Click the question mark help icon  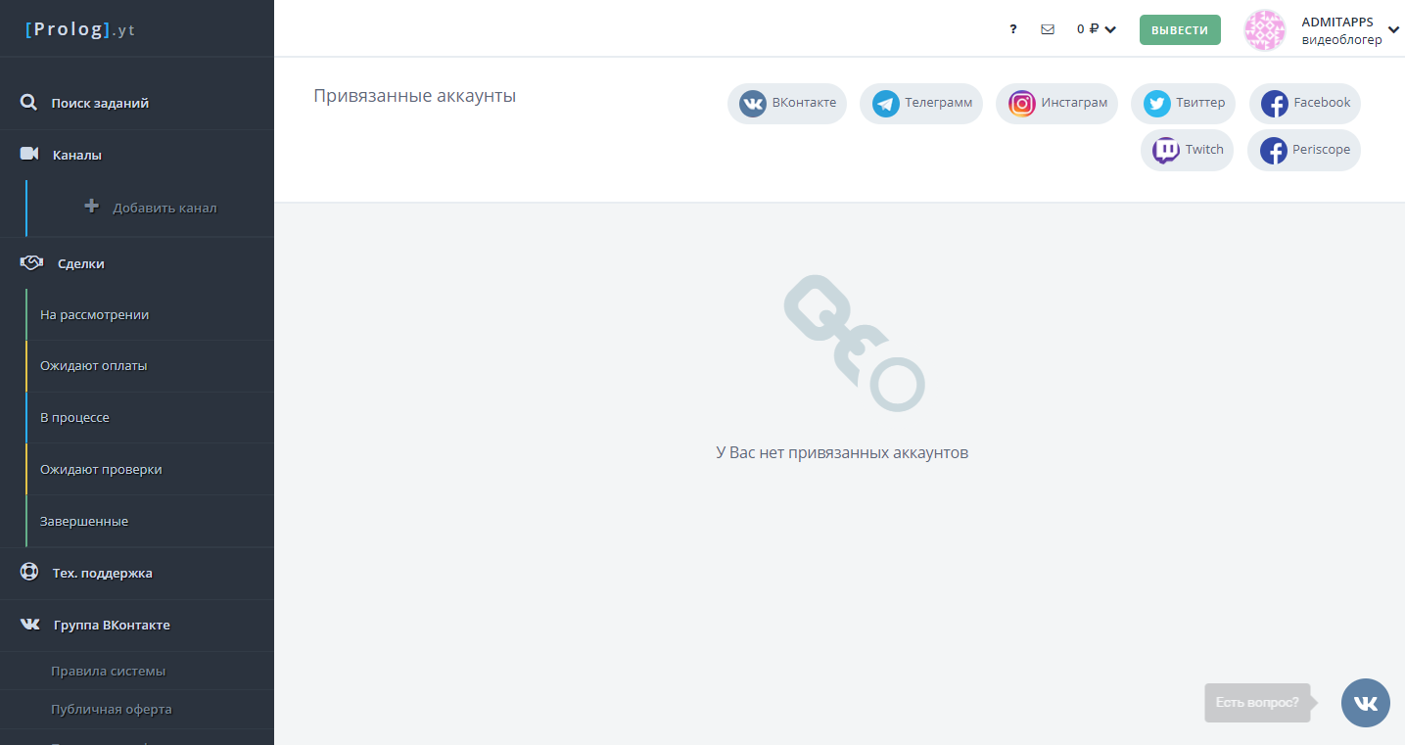pyautogui.click(x=1013, y=29)
